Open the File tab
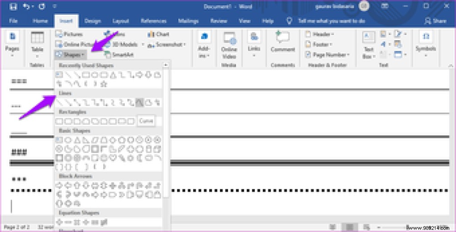Screen dimensions: 456x232 click(13, 21)
